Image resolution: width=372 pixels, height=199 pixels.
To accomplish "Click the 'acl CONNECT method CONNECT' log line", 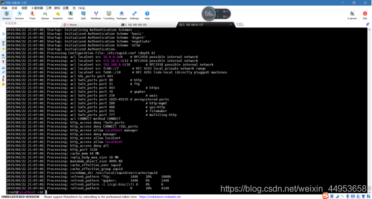I will pyautogui.click(x=63, y=119).
